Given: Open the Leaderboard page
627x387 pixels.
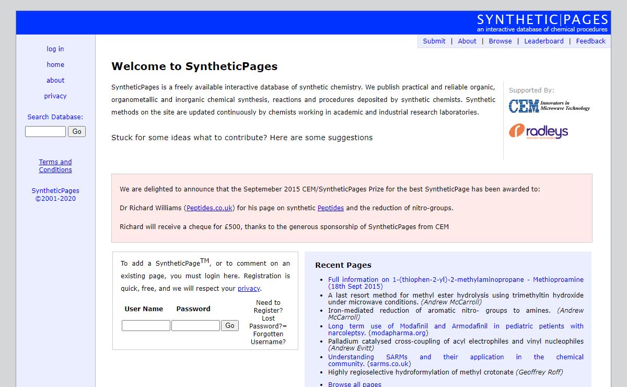Looking at the screenshot, I should (544, 41).
